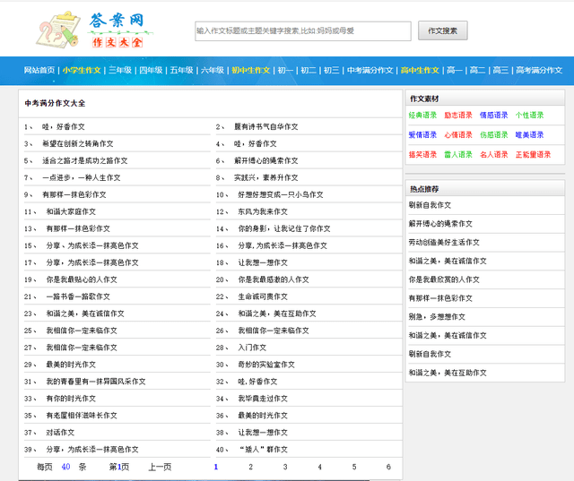Focus the essay search input field
The width and height of the screenshot is (574, 481).
click(x=303, y=31)
